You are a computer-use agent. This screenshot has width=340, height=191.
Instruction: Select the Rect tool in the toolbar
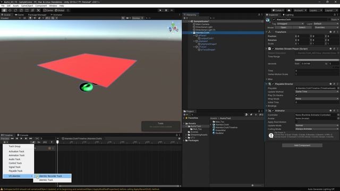27,10
